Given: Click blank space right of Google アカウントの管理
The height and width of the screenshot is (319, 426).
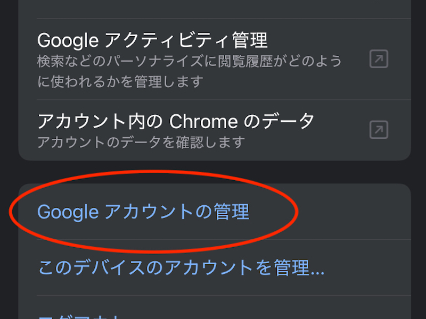Looking at the screenshot, I should (x=351, y=212).
